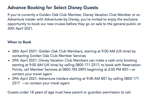Image resolution: width=152 pixels, height=99 pixels.
Task: Click phone number 0800 171 2317 in second bullet
Action: (x=87, y=65)
